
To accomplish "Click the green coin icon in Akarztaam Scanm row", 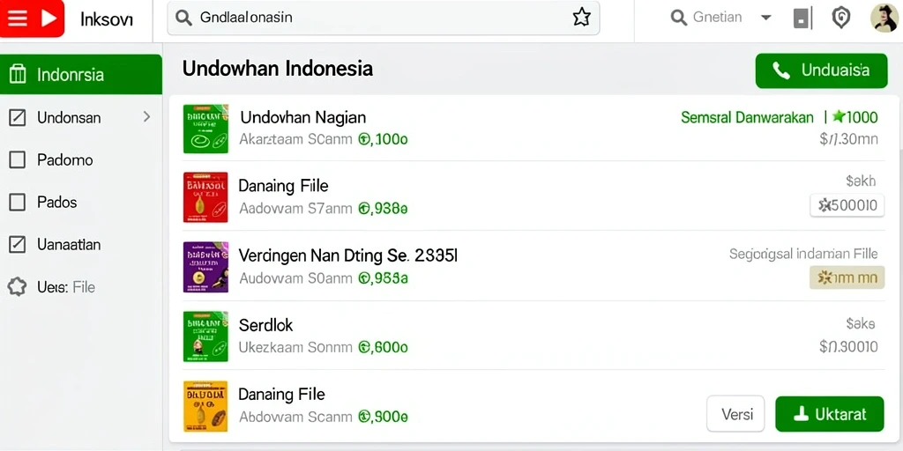I will coord(363,139).
